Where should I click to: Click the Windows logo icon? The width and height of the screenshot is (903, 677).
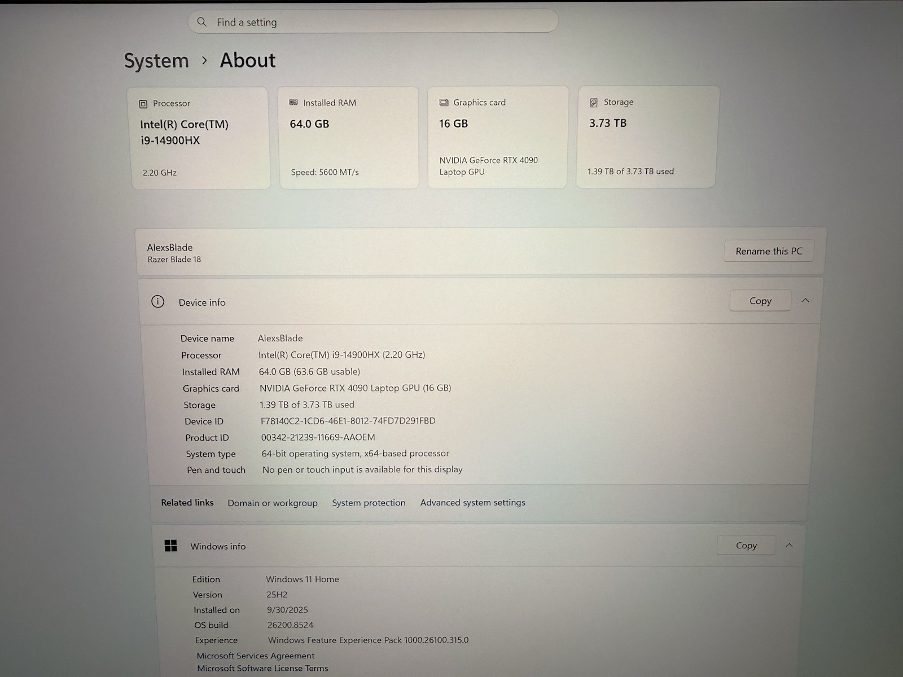click(170, 546)
